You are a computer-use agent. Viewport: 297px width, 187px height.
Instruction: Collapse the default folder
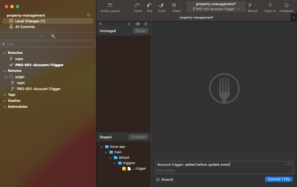coord(110,158)
